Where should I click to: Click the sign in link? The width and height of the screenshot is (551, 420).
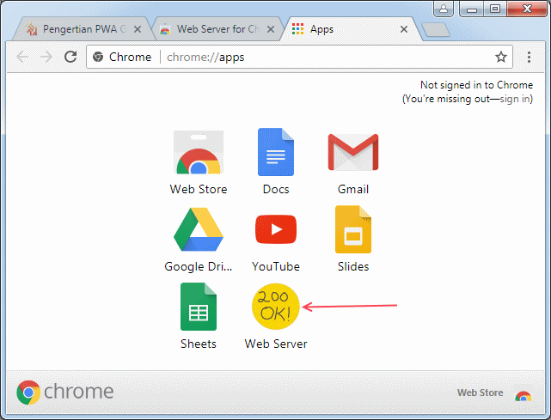pyautogui.click(x=515, y=99)
